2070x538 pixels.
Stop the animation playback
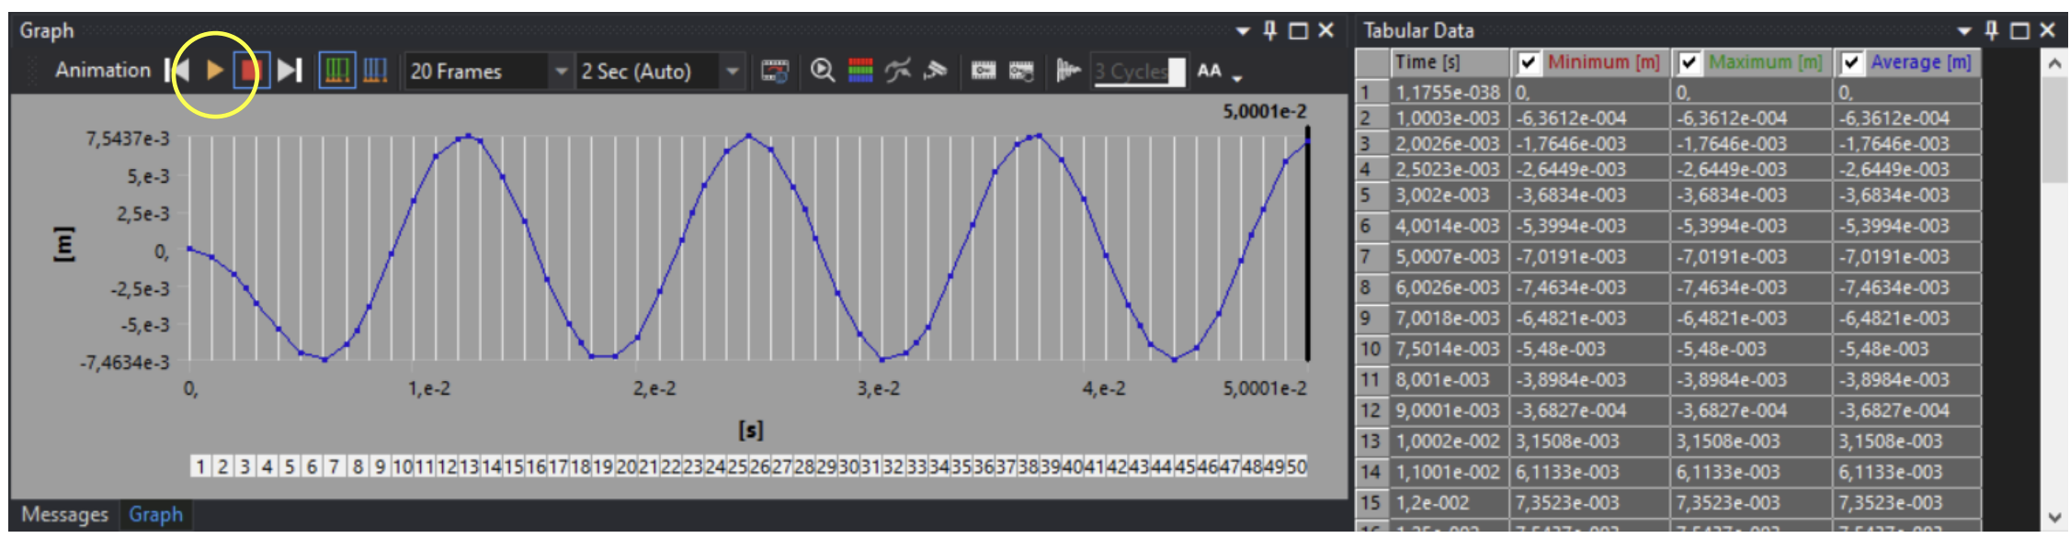pos(250,71)
